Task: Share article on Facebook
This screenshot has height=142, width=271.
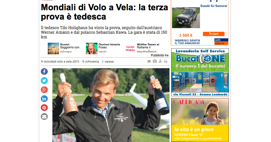Action: (44, 71)
